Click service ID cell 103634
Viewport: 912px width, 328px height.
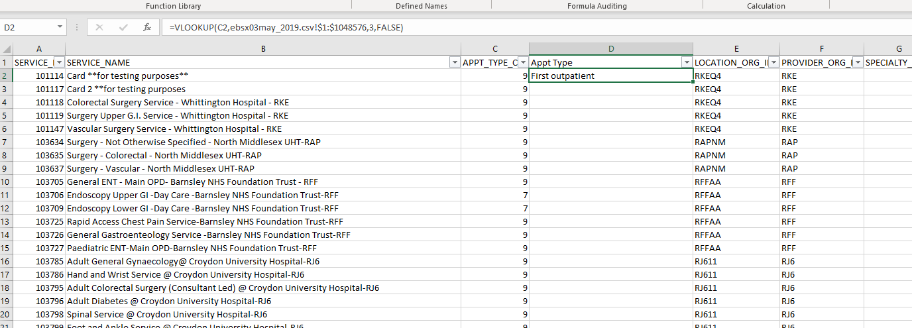click(x=39, y=142)
